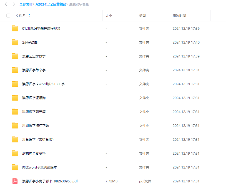Open the 逻辑狗全套资料 folder icon

[15, 153]
